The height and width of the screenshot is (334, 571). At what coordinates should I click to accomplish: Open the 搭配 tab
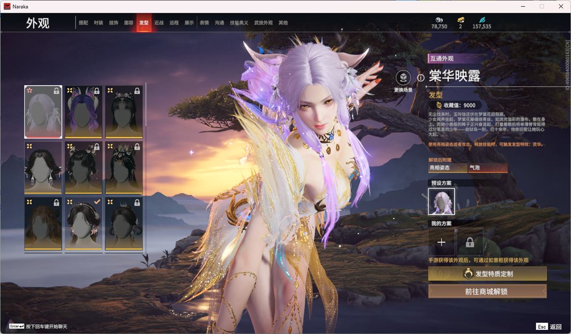(84, 23)
